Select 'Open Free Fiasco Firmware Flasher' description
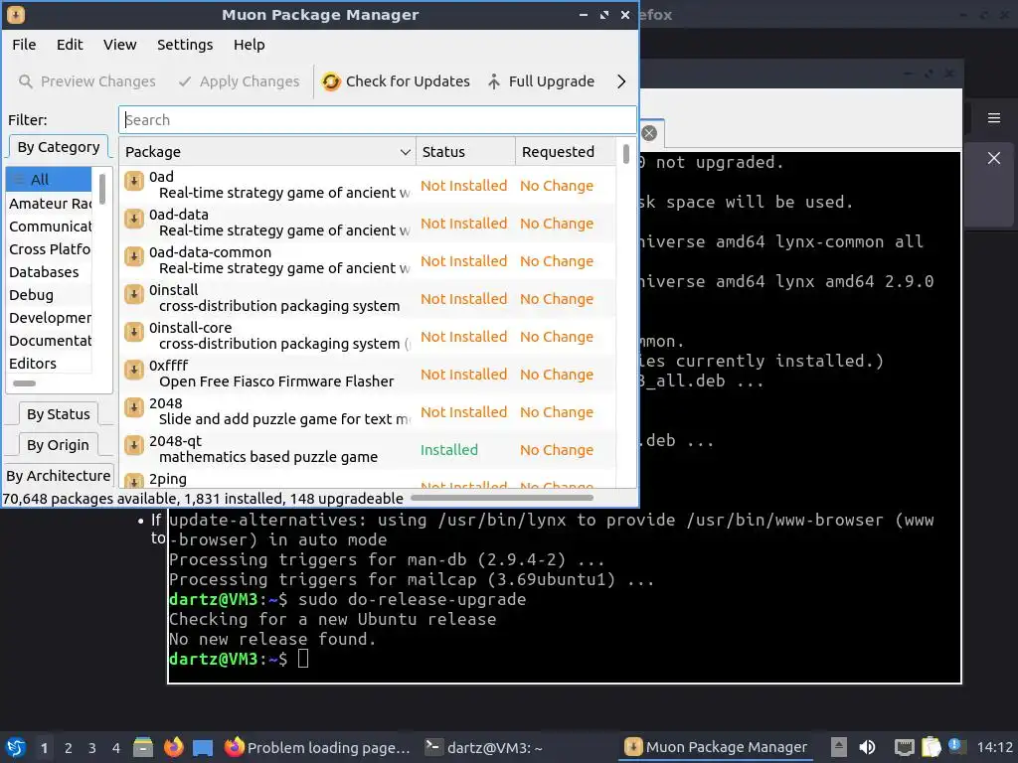 tap(276, 381)
